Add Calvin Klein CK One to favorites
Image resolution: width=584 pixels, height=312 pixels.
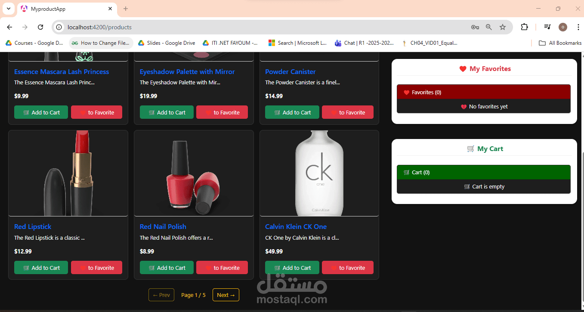(348, 268)
